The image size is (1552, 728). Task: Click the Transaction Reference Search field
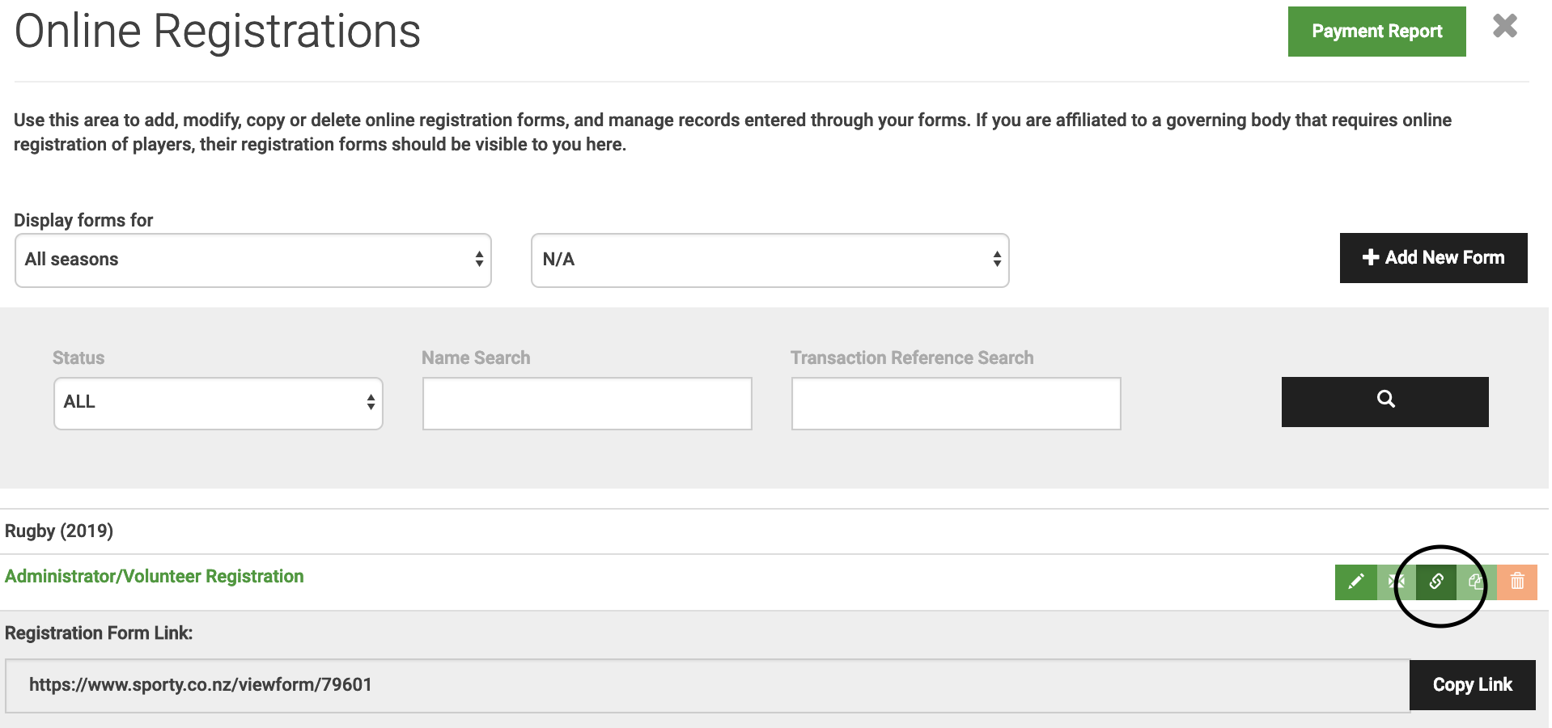click(956, 403)
